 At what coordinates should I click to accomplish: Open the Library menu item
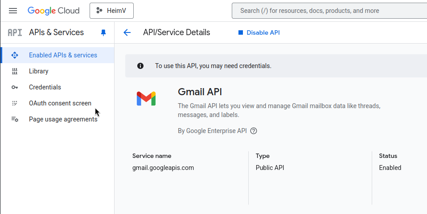pyautogui.click(x=57, y=71)
